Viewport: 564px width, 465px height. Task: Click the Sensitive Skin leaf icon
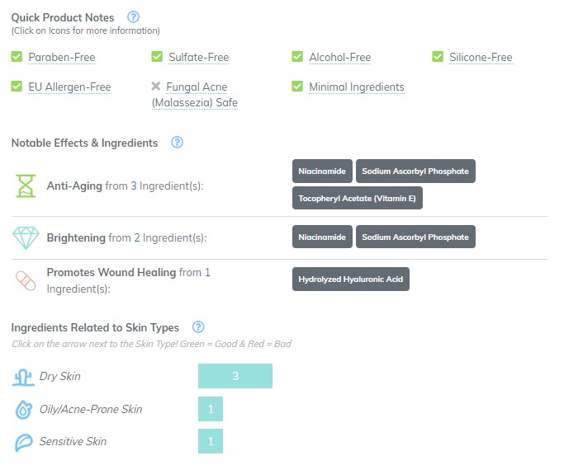point(24,443)
